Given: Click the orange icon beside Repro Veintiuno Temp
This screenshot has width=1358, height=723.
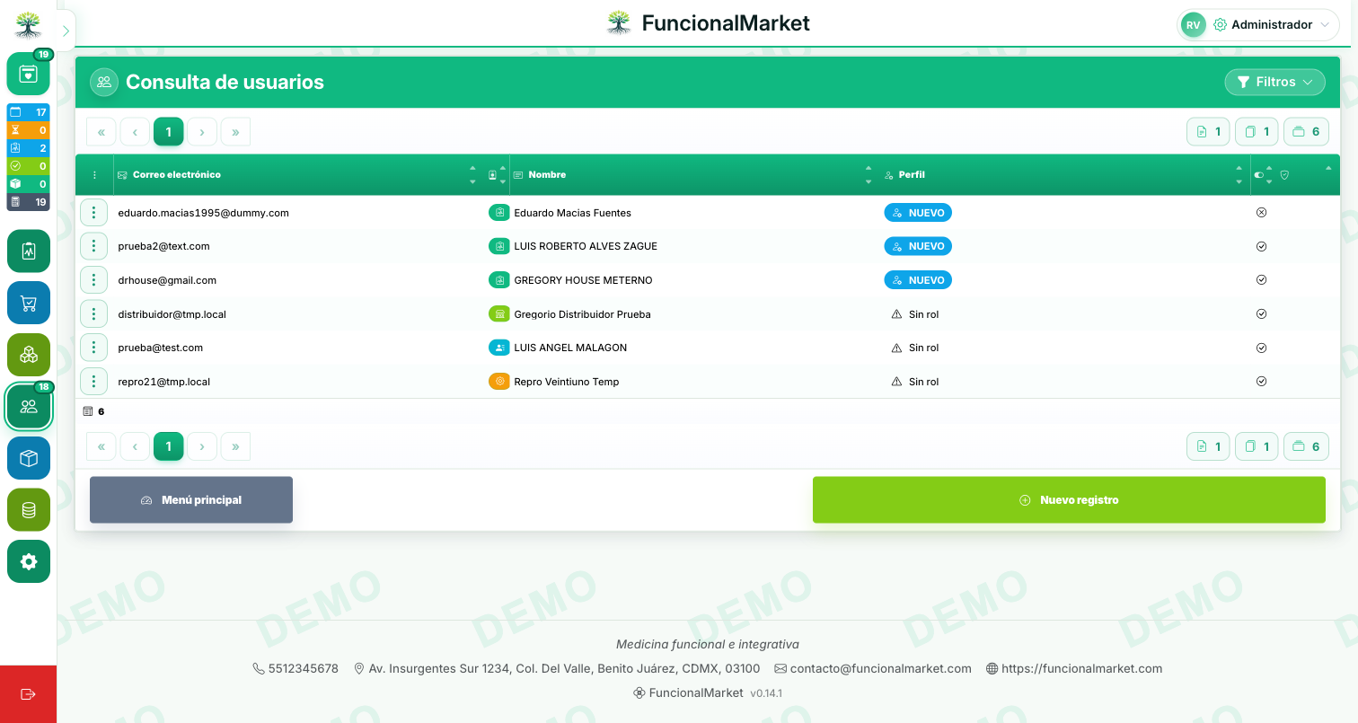Looking at the screenshot, I should [498, 382].
